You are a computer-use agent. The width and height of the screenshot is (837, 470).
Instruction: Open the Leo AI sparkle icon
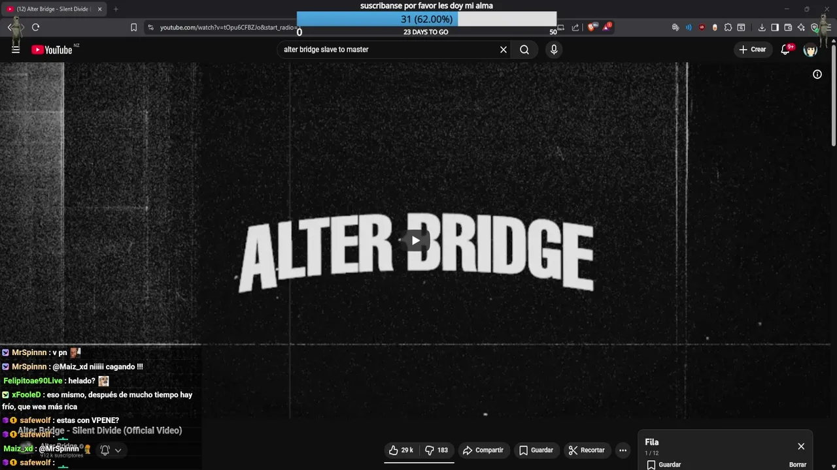pyautogui.click(x=801, y=27)
